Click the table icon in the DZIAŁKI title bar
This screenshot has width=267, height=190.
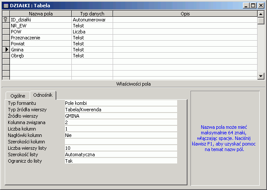coord(6,6)
